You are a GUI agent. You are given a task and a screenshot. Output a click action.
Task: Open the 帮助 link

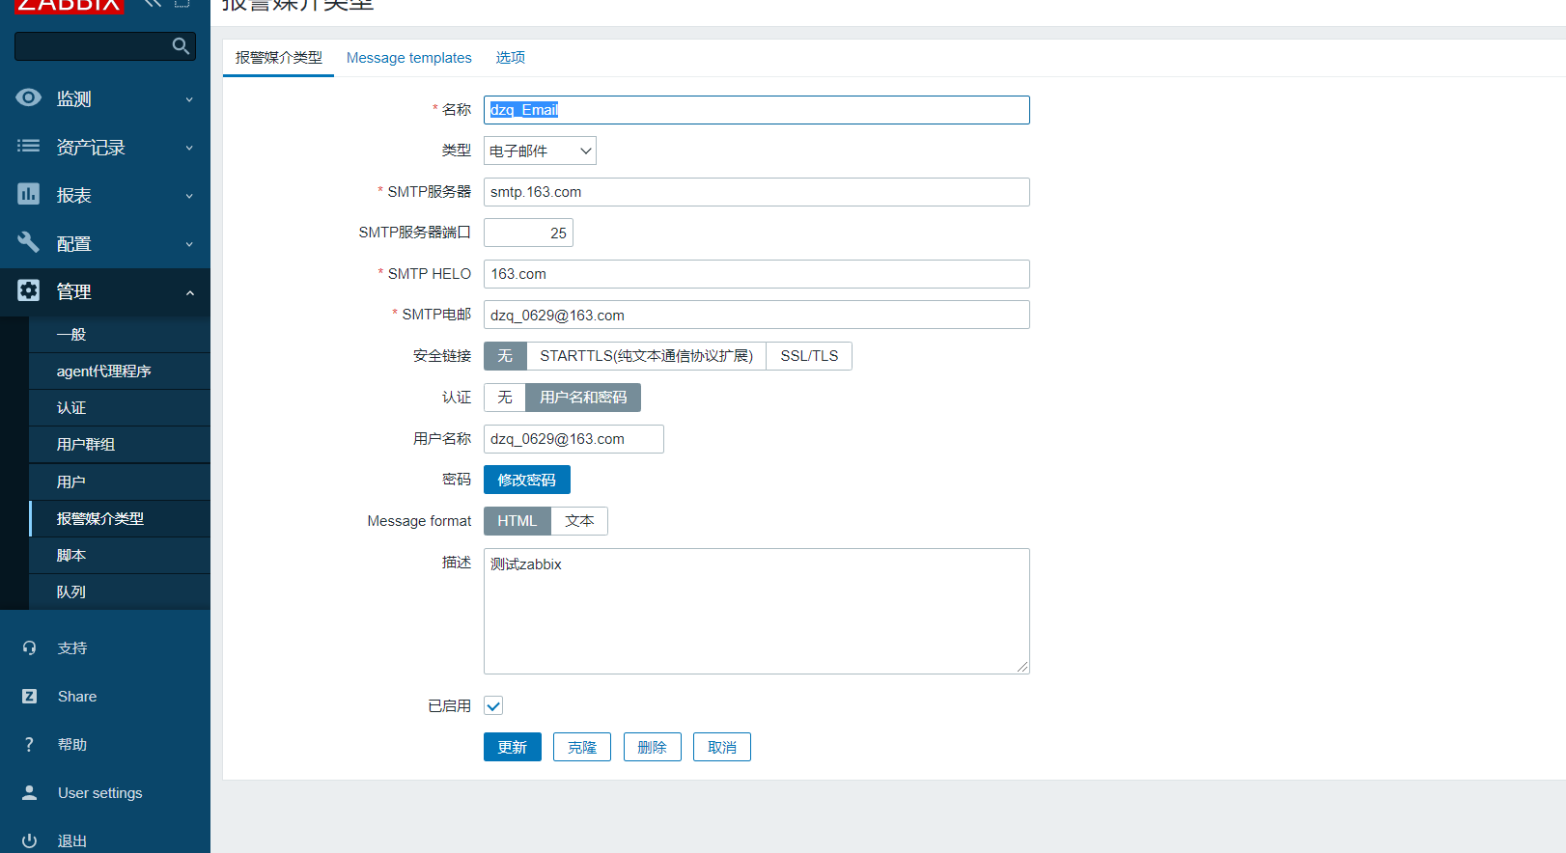72,745
